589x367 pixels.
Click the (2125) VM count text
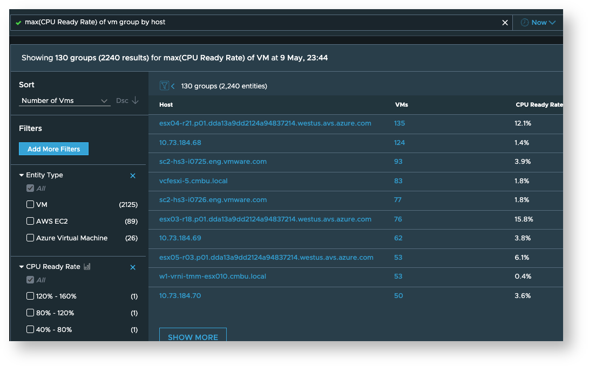point(128,205)
